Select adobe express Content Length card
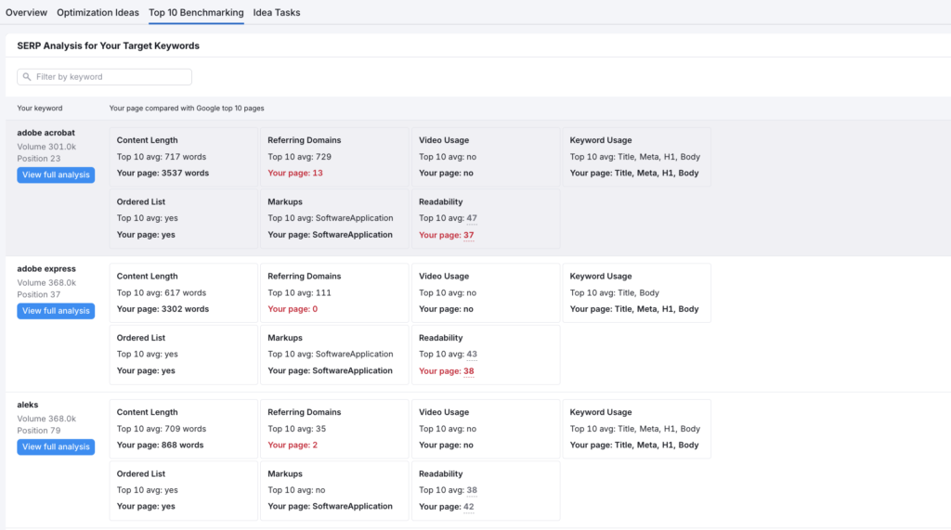The height and width of the screenshot is (530, 951). coord(184,293)
